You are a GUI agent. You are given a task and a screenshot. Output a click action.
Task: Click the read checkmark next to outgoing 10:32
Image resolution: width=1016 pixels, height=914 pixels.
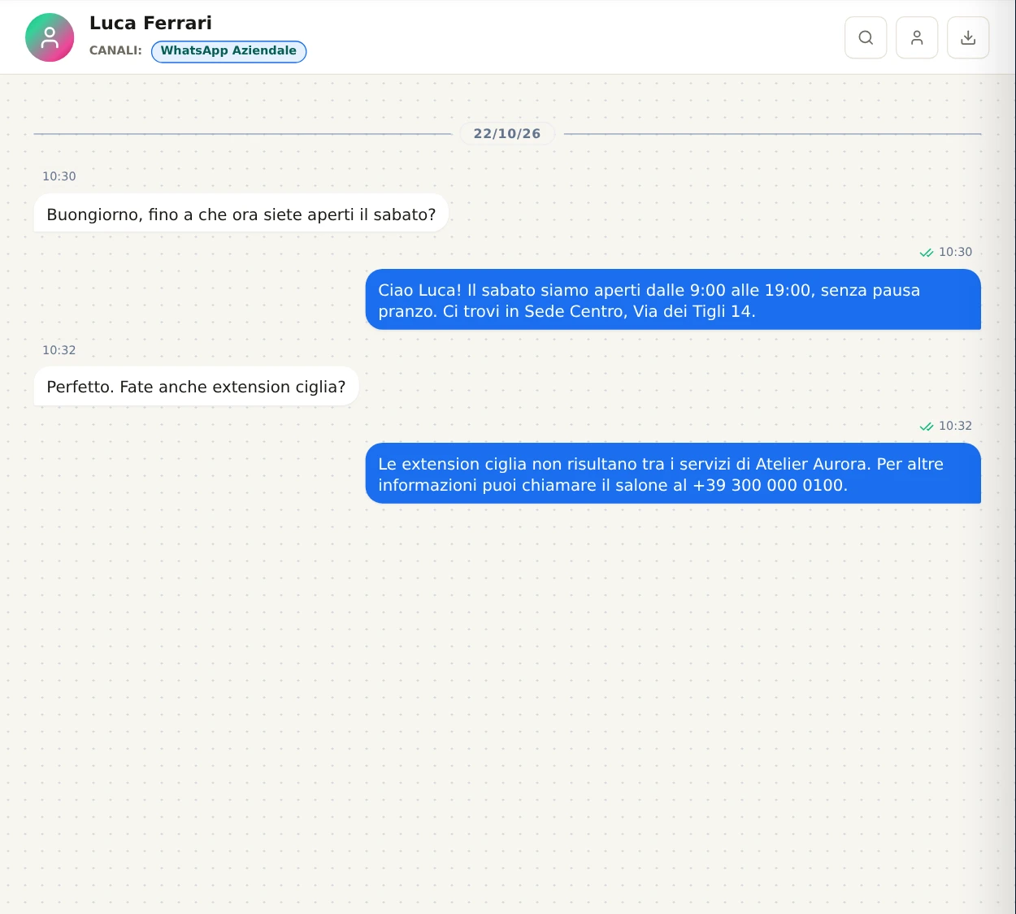click(x=927, y=427)
